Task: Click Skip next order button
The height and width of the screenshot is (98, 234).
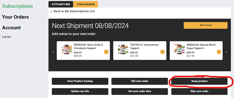Action: click(x=199, y=91)
